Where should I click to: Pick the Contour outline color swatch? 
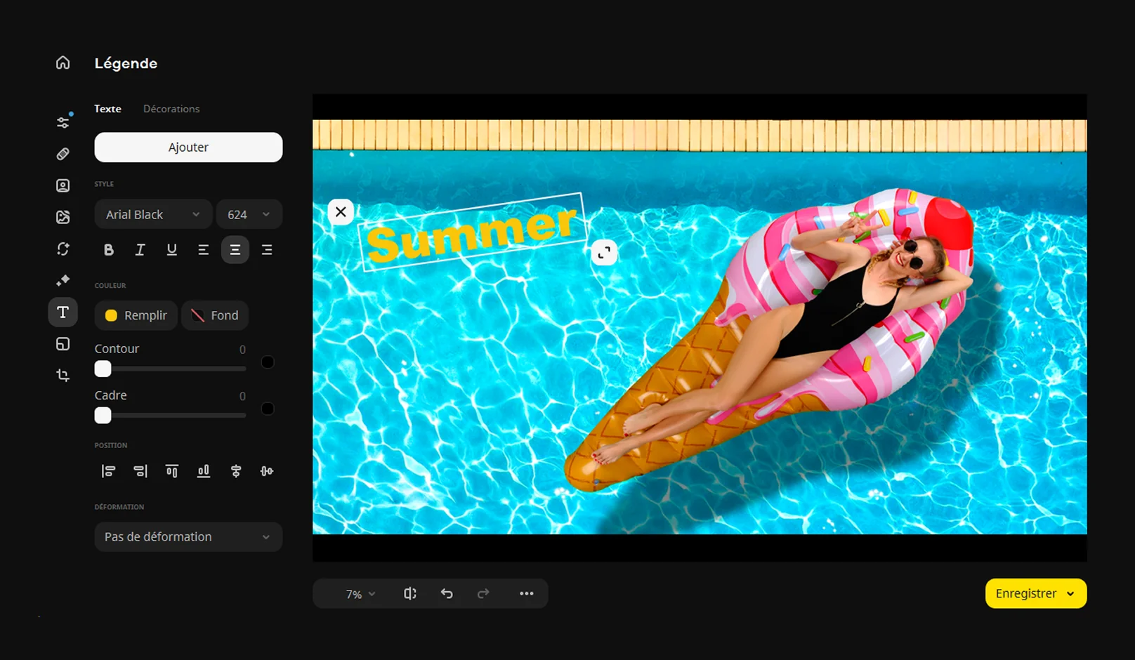(x=268, y=362)
